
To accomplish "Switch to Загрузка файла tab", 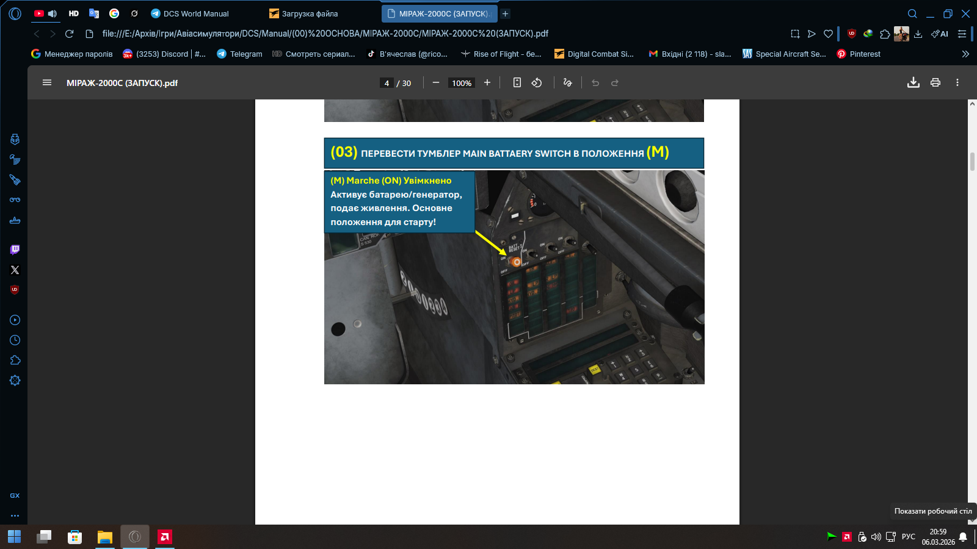I will (310, 13).
